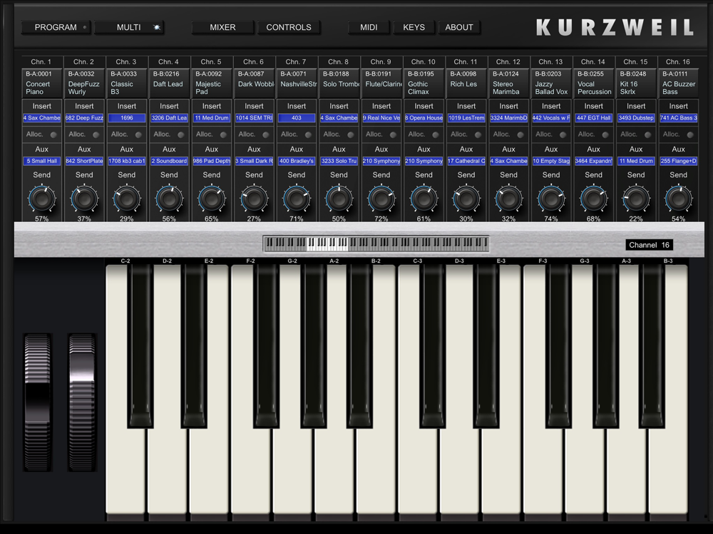The height and width of the screenshot is (534, 713).
Task: Toggle Alloc. LED on Chn. 16
Action: click(690, 135)
